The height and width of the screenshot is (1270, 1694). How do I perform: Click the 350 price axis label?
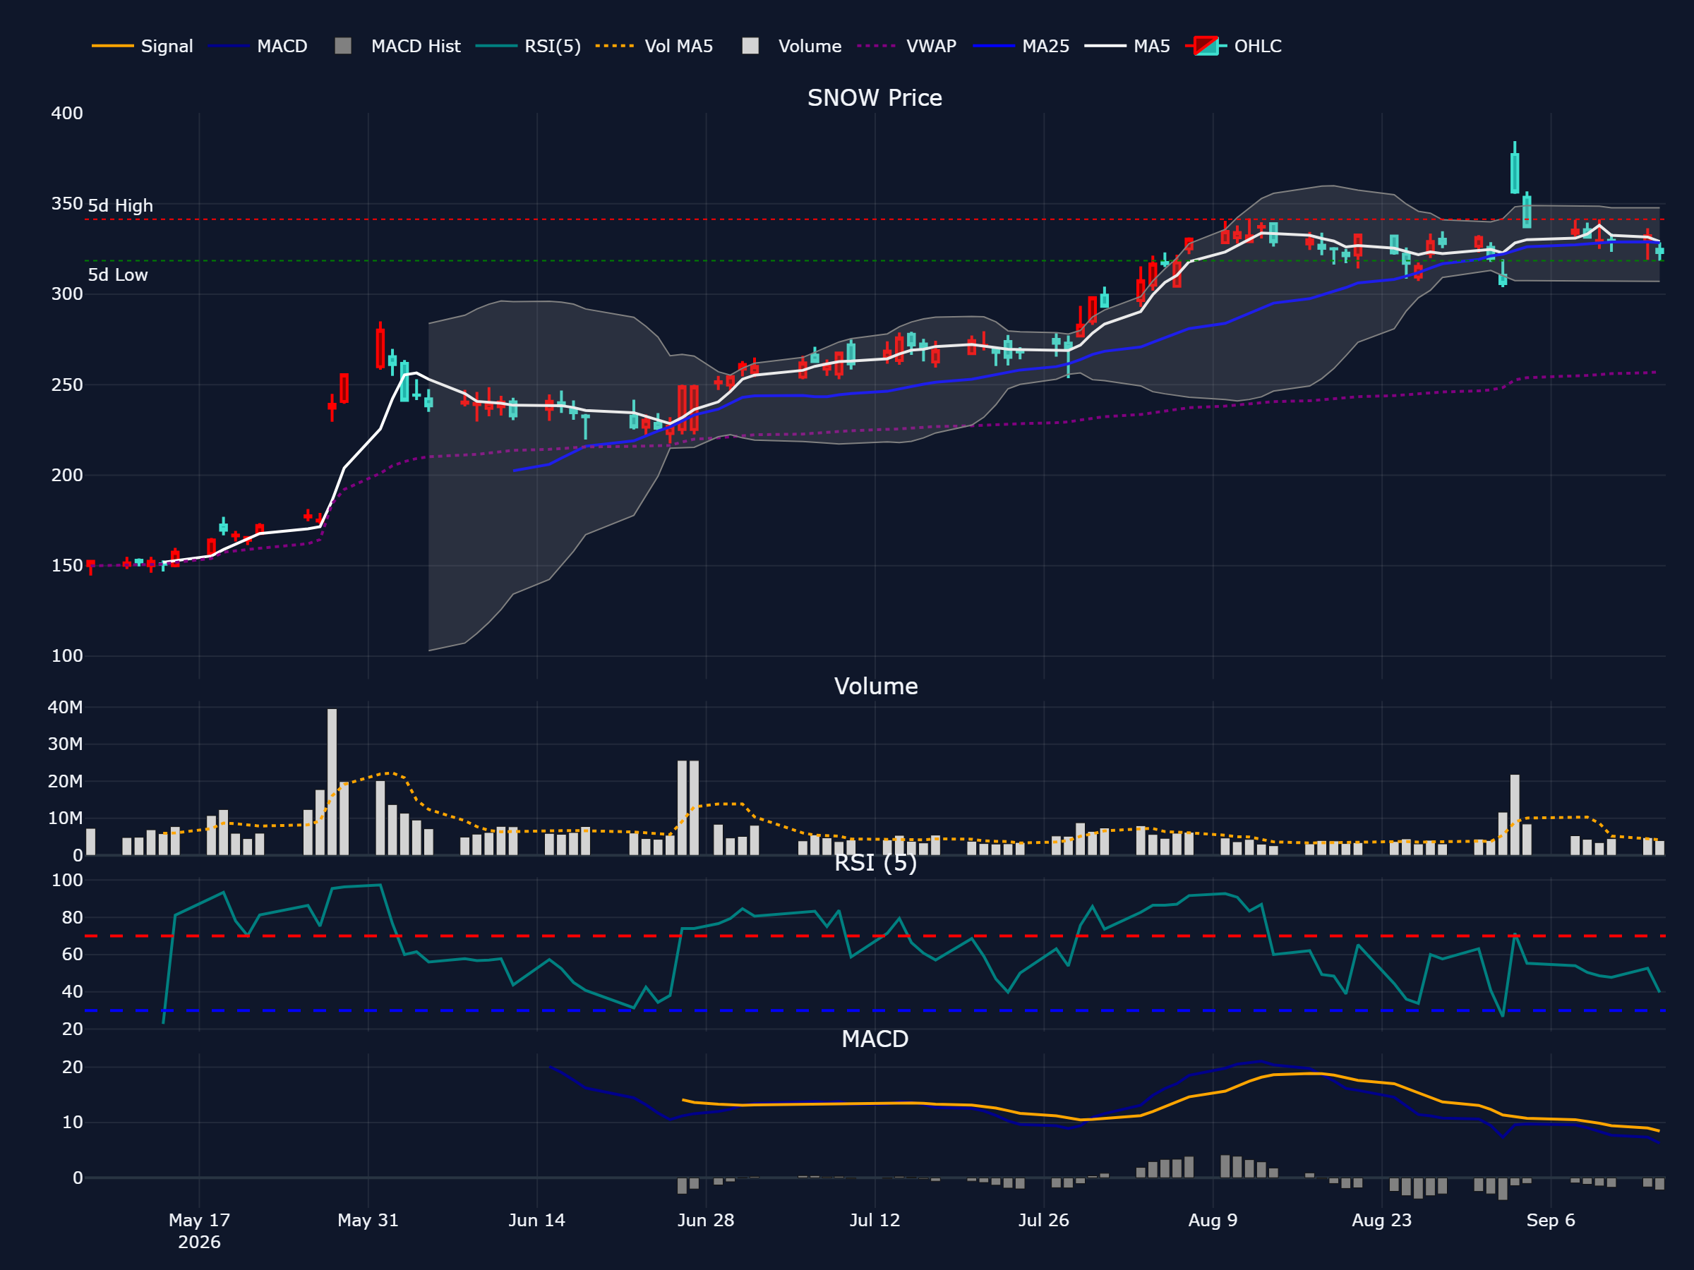(x=67, y=204)
